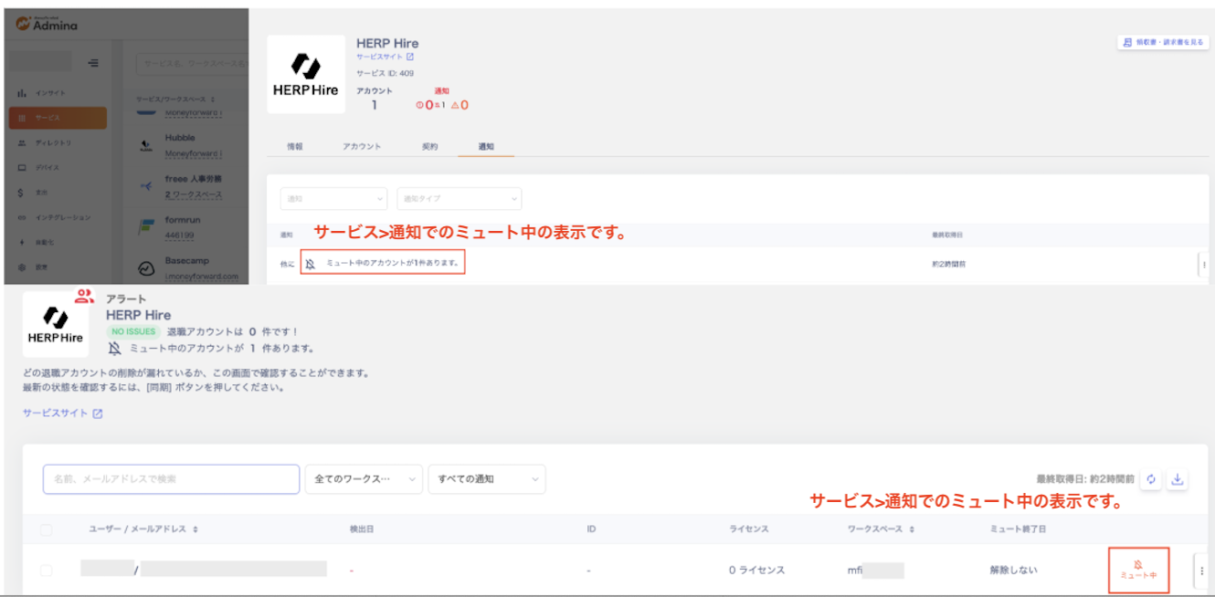Click the NO ISSUES badge
1215x597 pixels.
point(133,331)
